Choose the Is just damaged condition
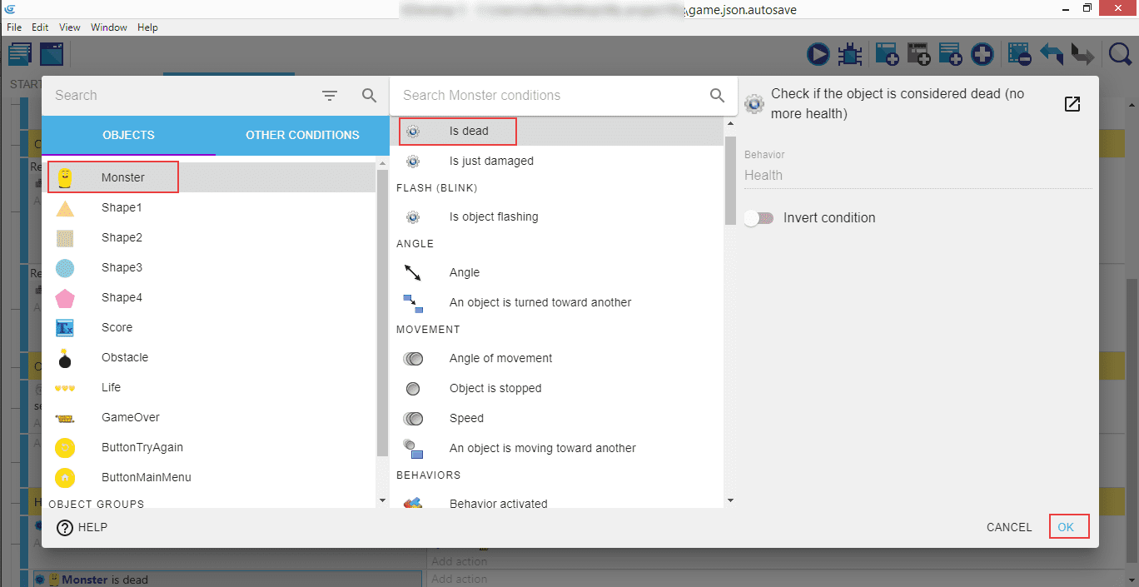Image resolution: width=1139 pixels, height=587 pixels. [x=491, y=161]
